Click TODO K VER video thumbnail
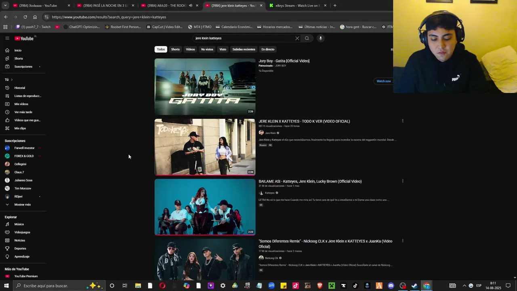 pyautogui.click(x=205, y=147)
